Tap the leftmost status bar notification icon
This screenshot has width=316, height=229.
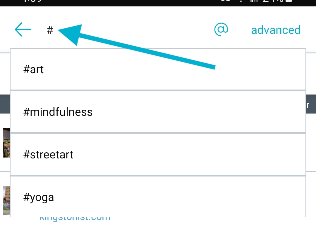point(225,1)
